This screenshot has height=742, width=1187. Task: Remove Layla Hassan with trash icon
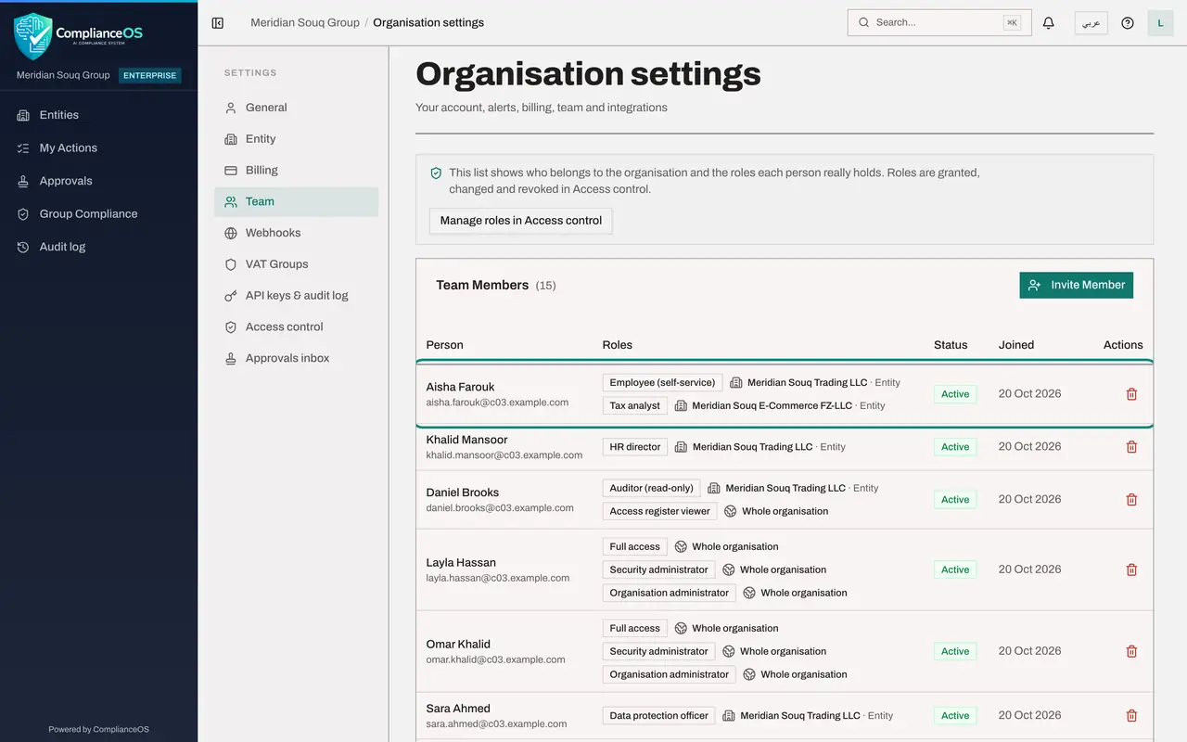coord(1131,569)
